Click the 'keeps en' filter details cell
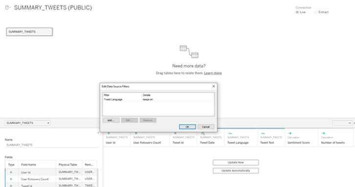355x187 pixels. pos(148,99)
